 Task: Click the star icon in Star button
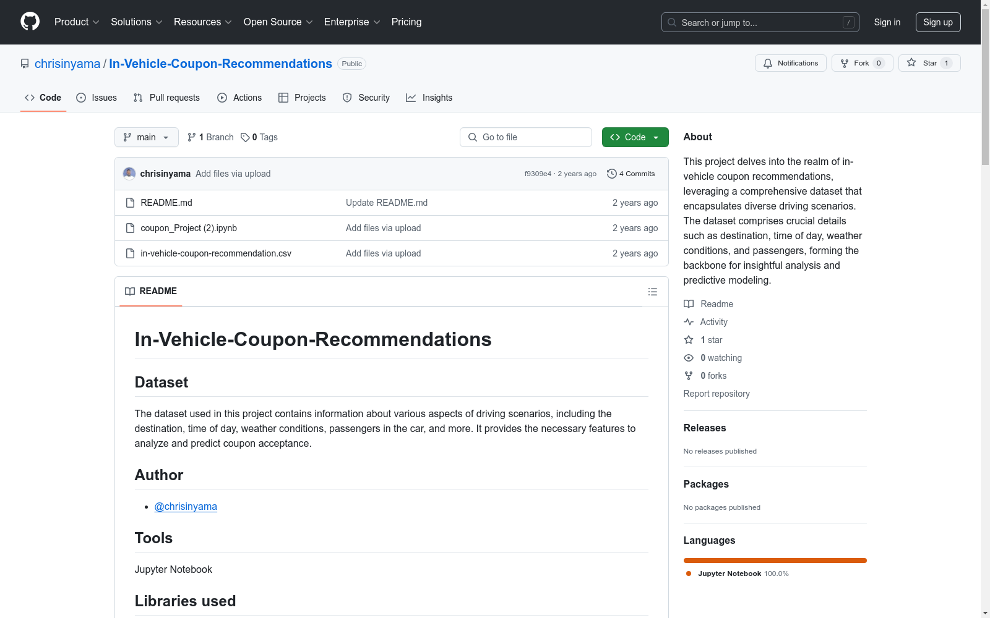[911, 62]
